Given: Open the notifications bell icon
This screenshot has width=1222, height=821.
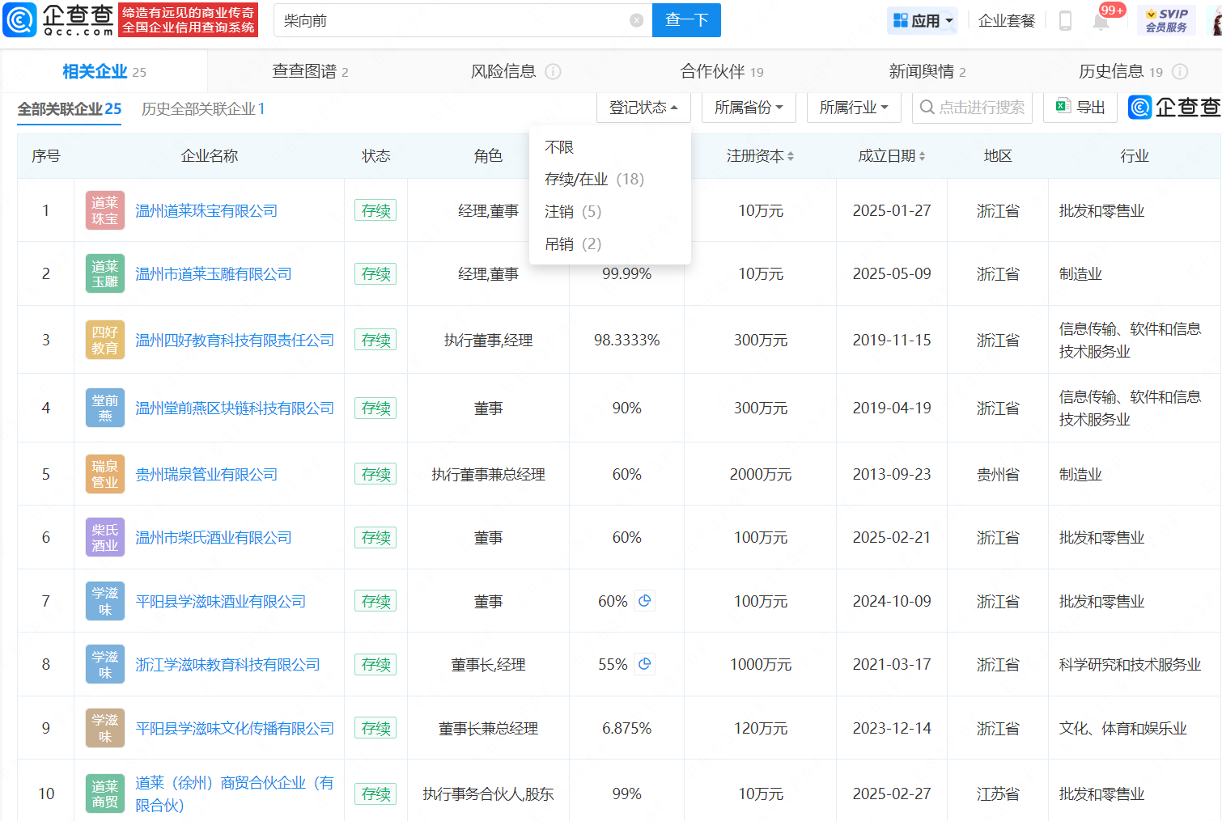Looking at the screenshot, I should (x=1101, y=21).
